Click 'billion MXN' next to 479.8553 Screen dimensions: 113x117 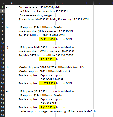point(64,83)
